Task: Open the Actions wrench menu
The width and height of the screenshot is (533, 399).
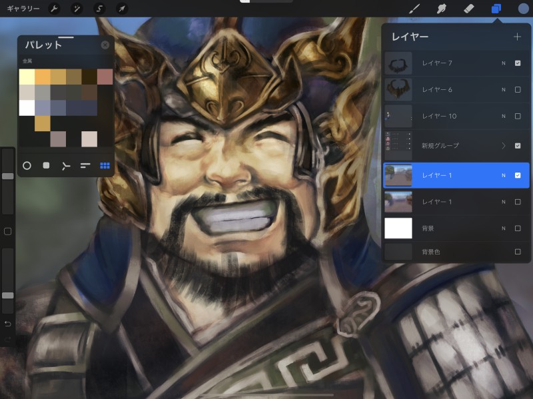Action: pyautogui.click(x=55, y=9)
